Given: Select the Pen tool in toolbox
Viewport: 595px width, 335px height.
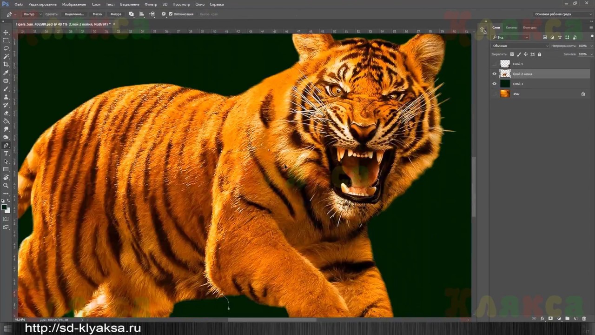Looking at the screenshot, I should coord(6,145).
